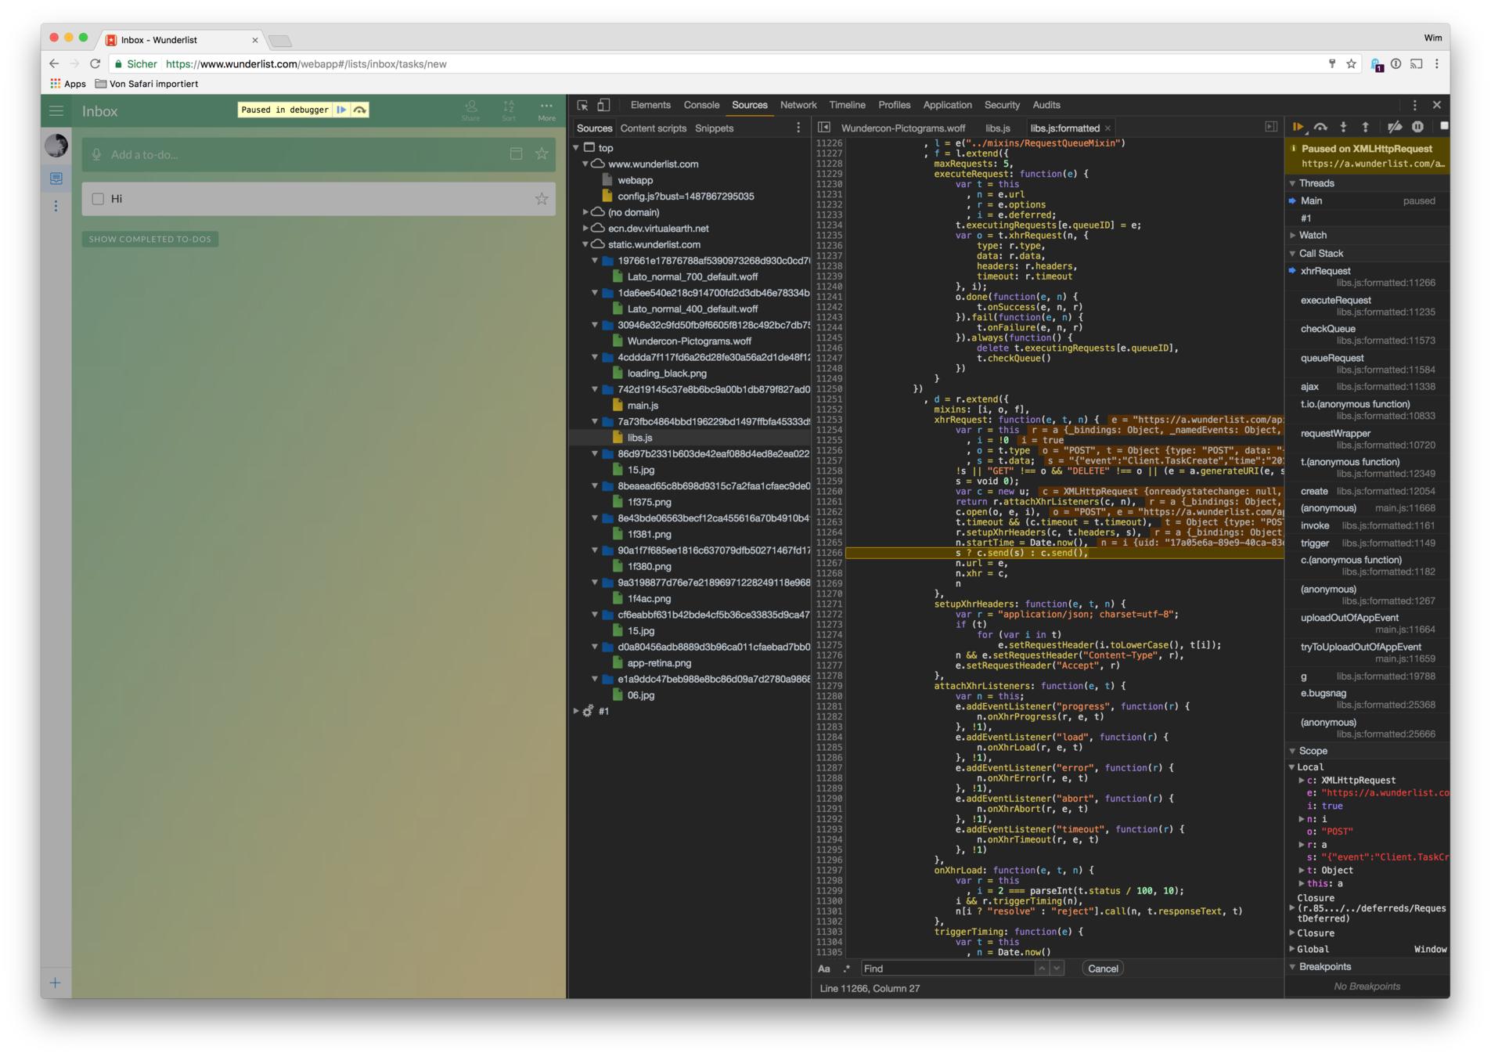Image resolution: width=1491 pixels, height=1057 pixels.
Task: Click the plus icon to create list
Action: [56, 983]
